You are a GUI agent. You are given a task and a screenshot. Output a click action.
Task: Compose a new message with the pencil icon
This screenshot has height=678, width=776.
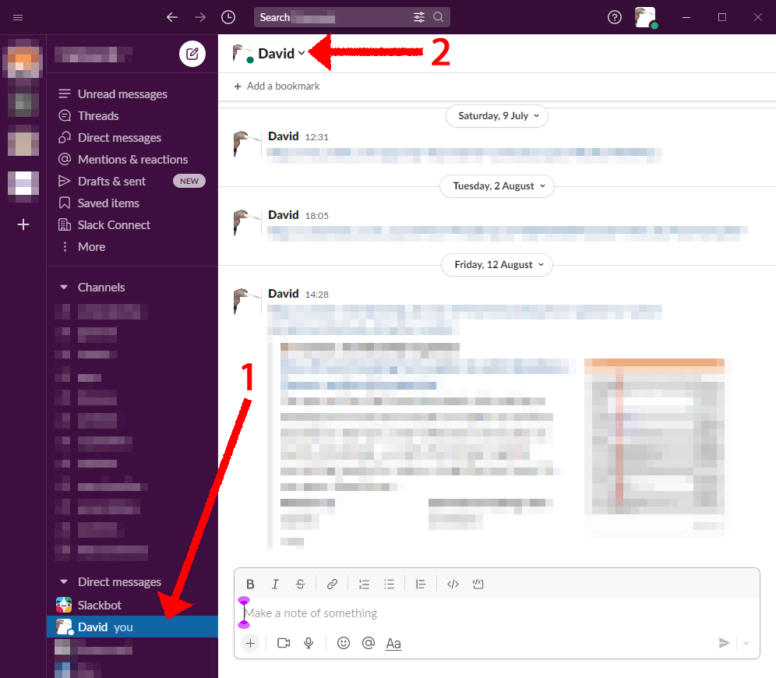pyautogui.click(x=192, y=54)
